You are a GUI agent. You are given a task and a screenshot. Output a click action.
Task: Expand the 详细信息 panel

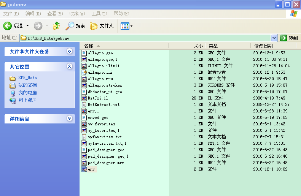click(x=69, y=118)
